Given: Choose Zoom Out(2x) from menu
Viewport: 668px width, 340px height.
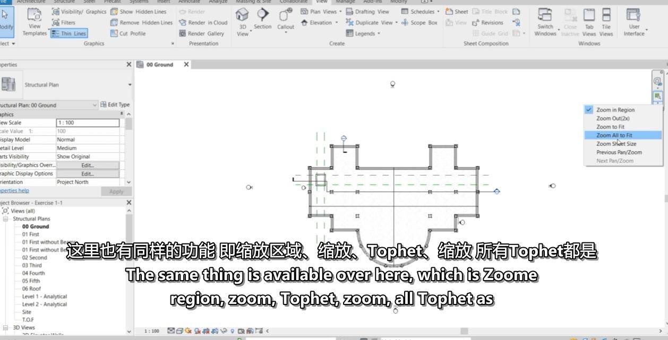Looking at the screenshot, I should pyautogui.click(x=623, y=118).
